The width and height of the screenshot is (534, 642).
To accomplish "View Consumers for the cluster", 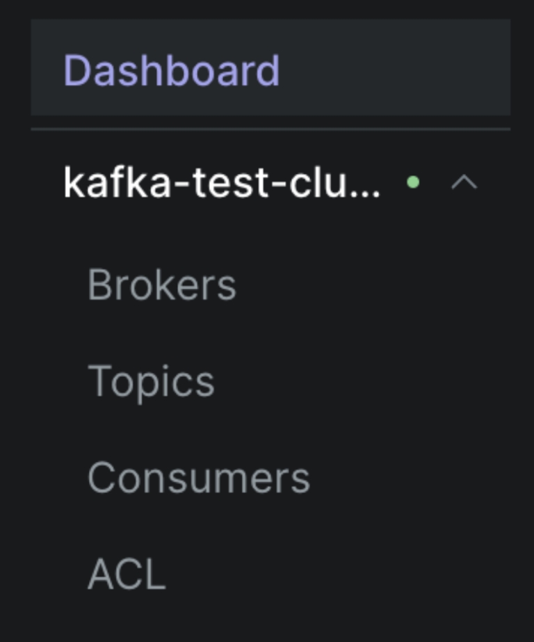I will click(200, 476).
